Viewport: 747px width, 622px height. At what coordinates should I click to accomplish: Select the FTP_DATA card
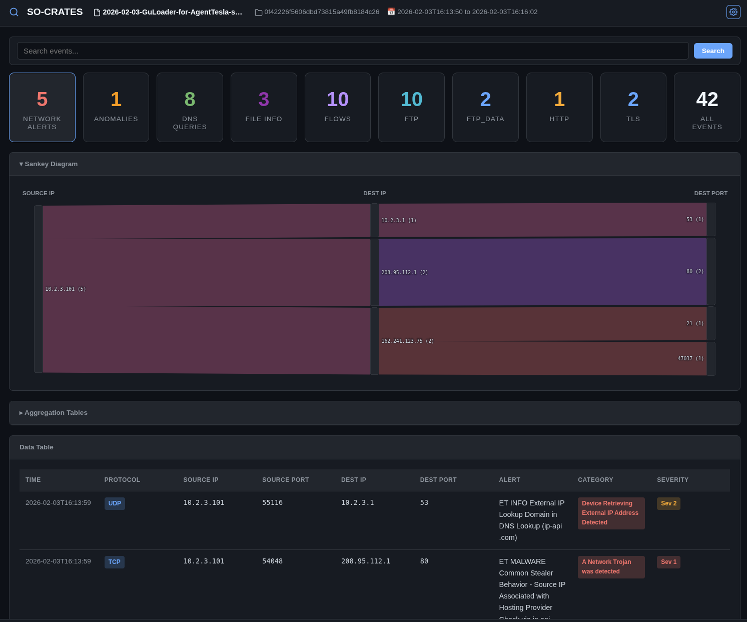[485, 107]
